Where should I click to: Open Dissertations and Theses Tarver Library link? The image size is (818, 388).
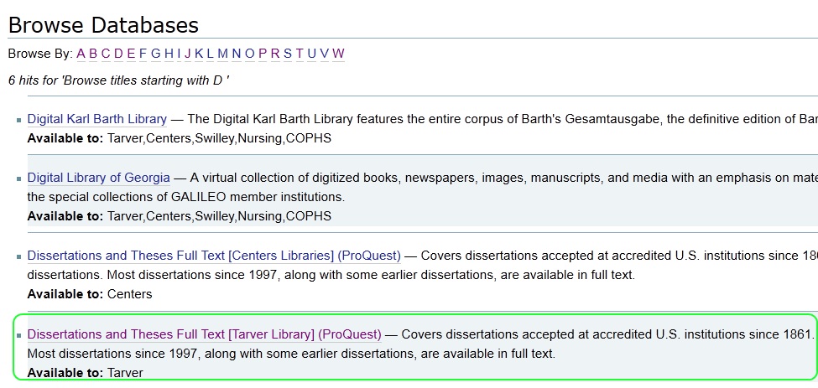tap(205, 334)
